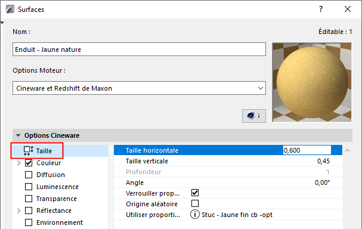Select the Transparence channel row
This screenshot has height=229, width=362.
pos(60,199)
